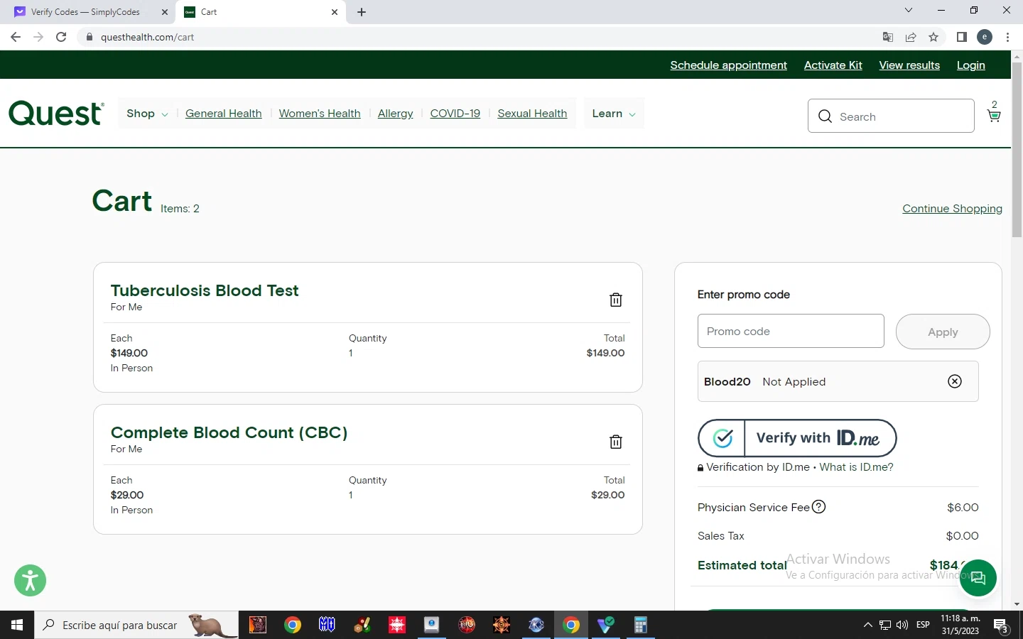Open the translate page icon
Viewport: 1023px width, 639px height.
888,37
